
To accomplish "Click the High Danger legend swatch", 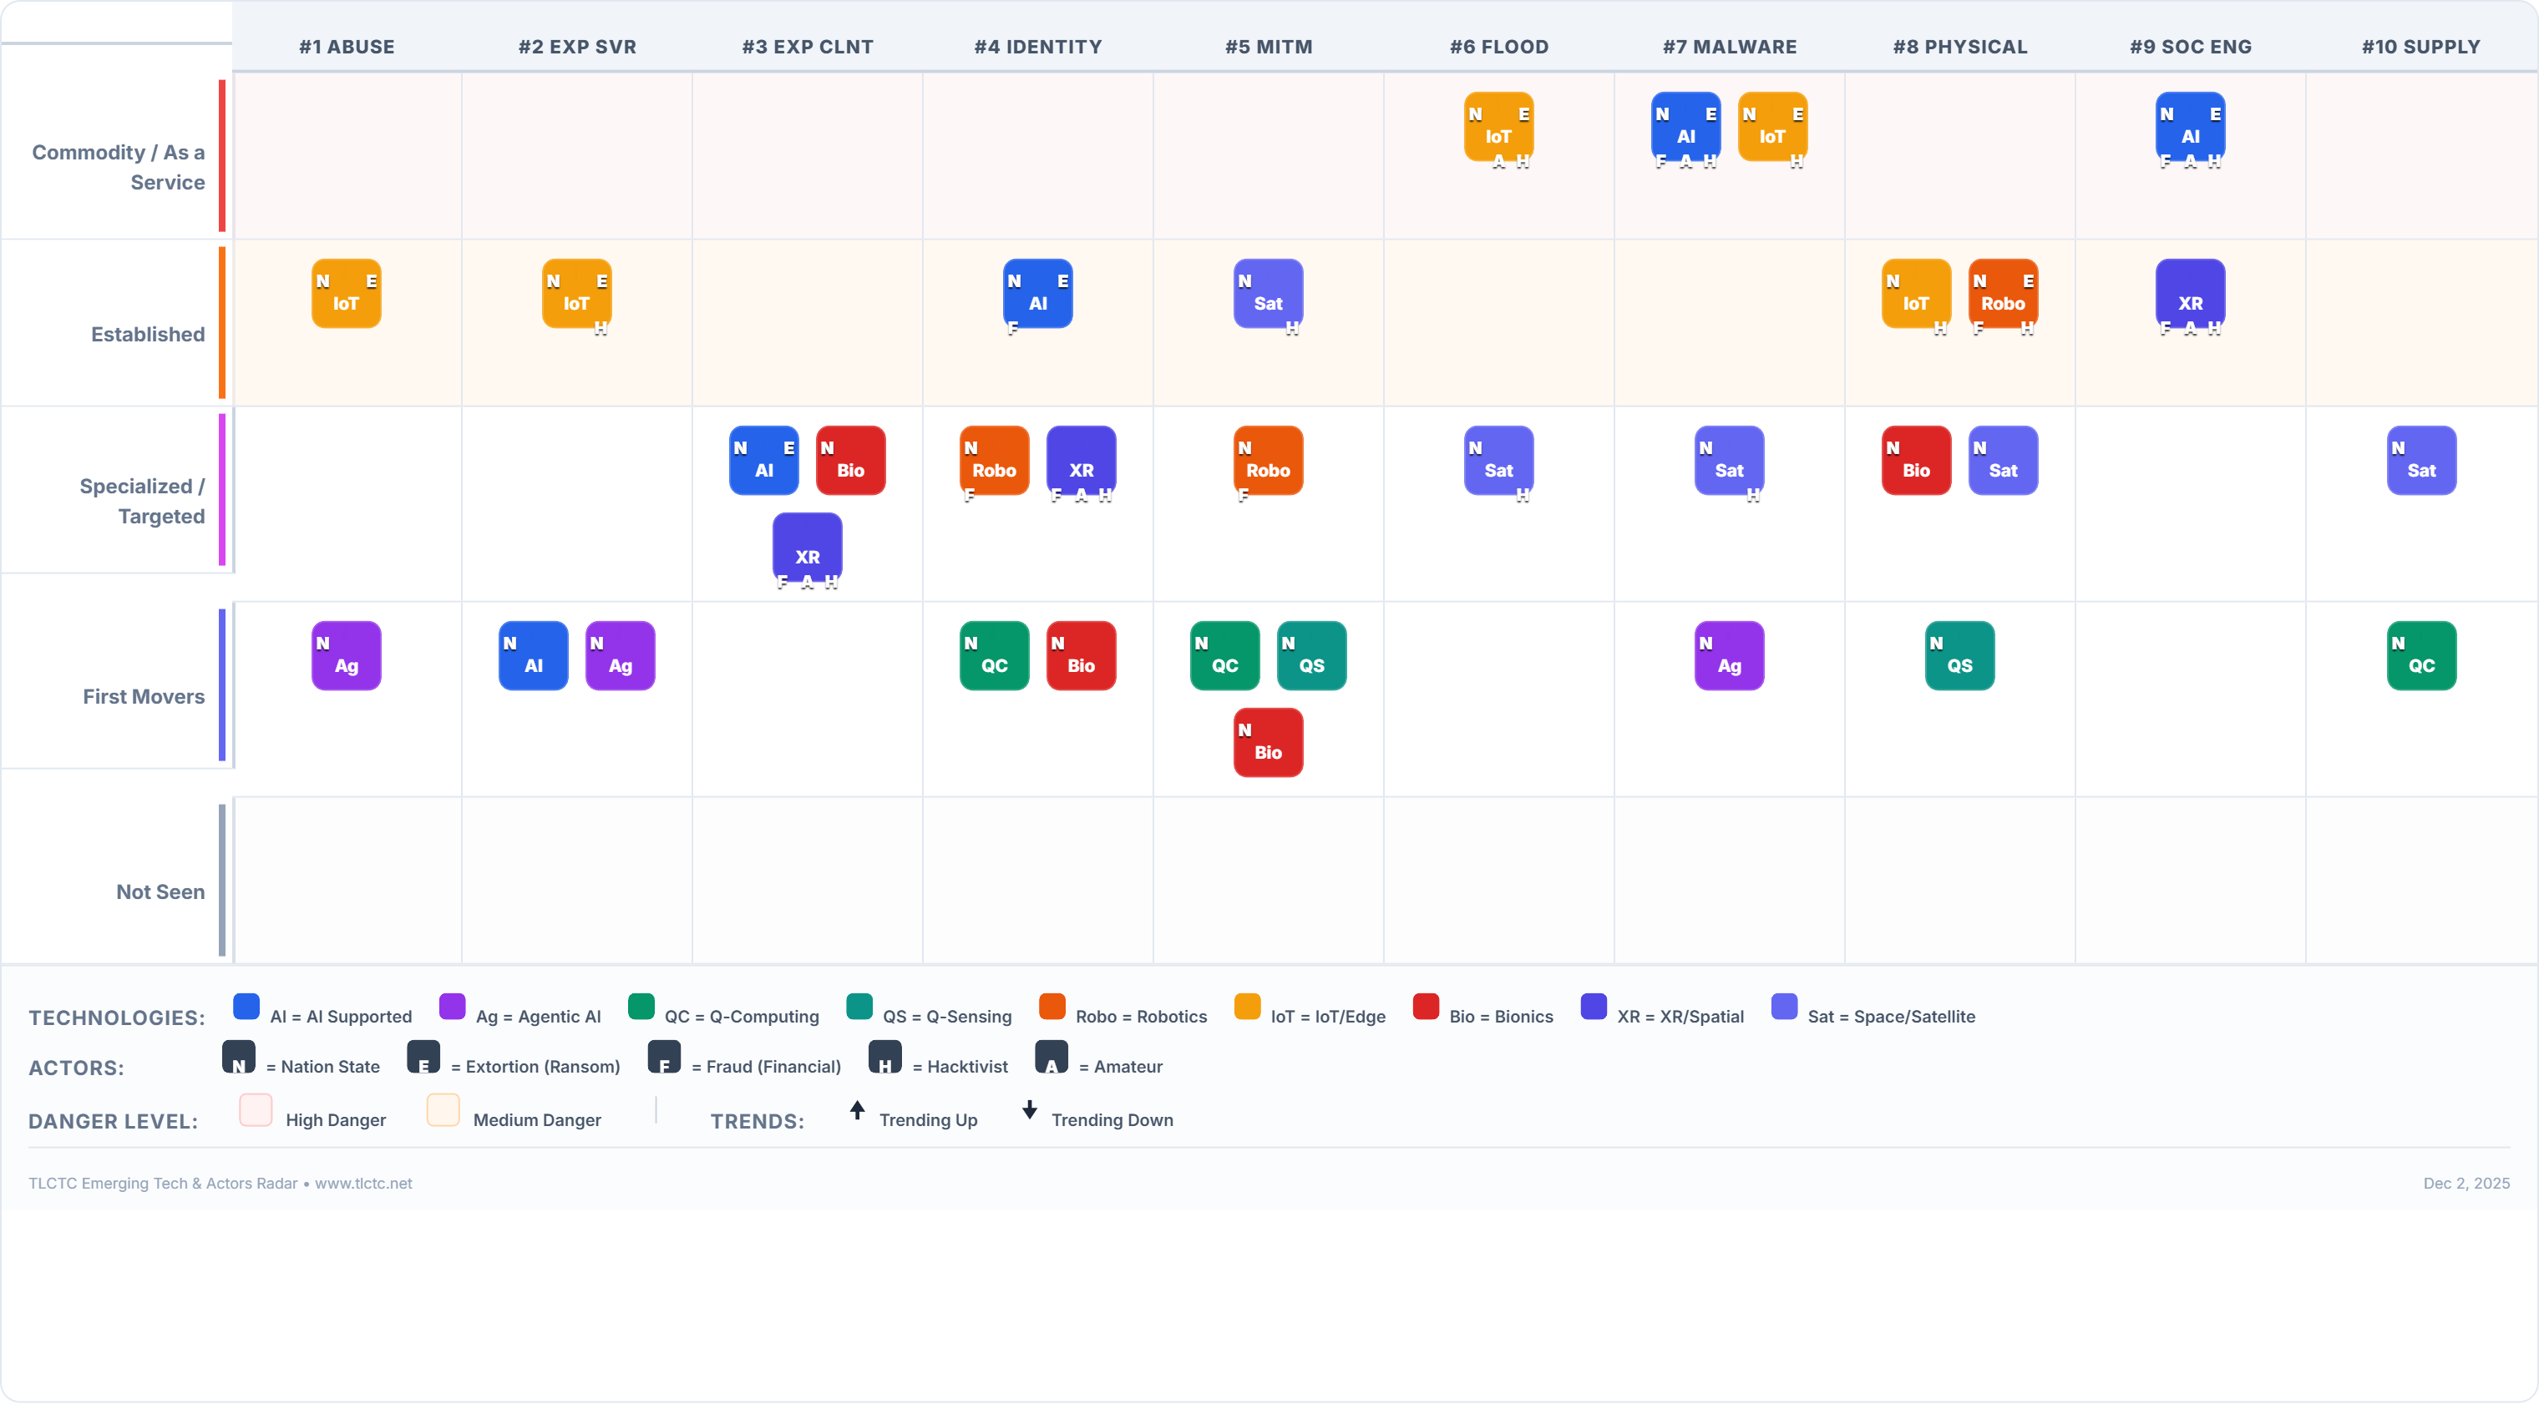I will tap(256, 1109).
